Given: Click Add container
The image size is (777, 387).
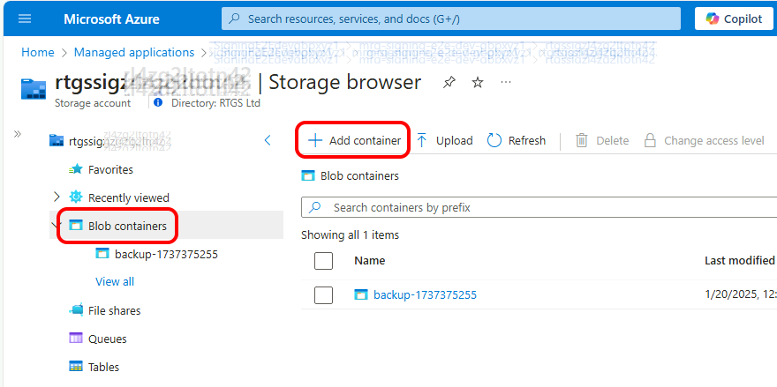Looking at the screenshot, I should click(x=354, y=140).
